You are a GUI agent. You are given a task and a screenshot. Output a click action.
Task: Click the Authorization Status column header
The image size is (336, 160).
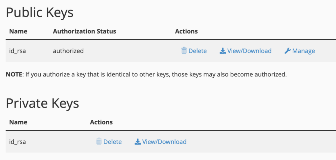[x=84, y=31]
